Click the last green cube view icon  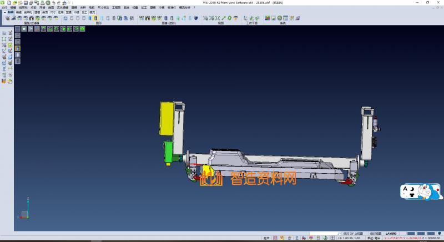pos(83,28)
